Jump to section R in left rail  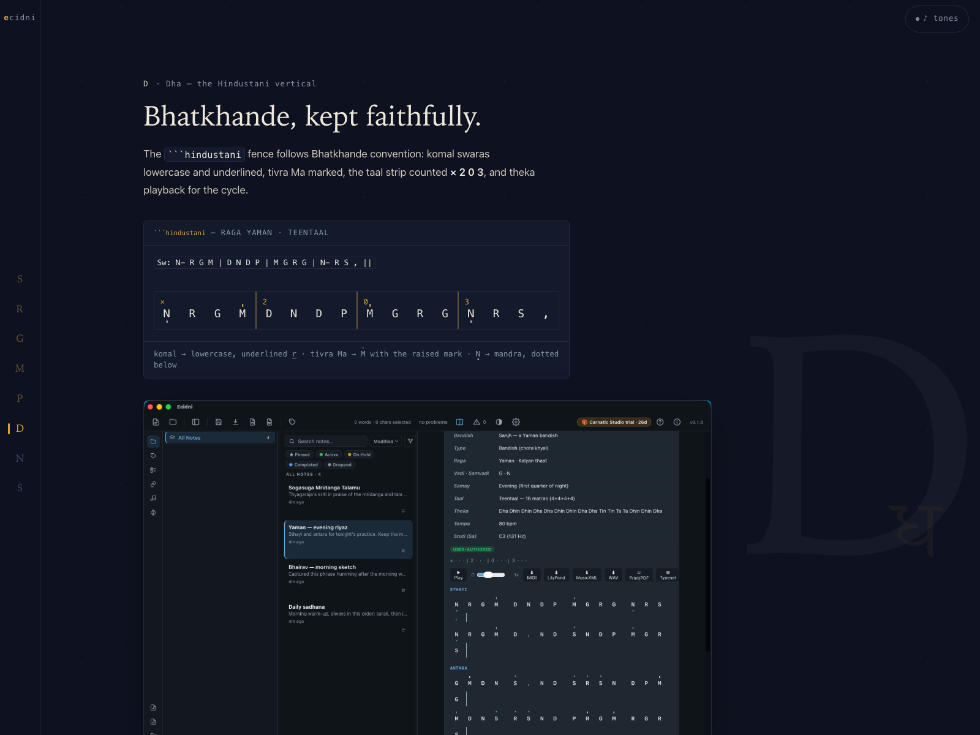20,309
